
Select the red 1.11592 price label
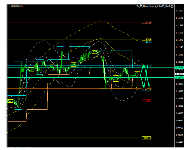click(146, 22)
